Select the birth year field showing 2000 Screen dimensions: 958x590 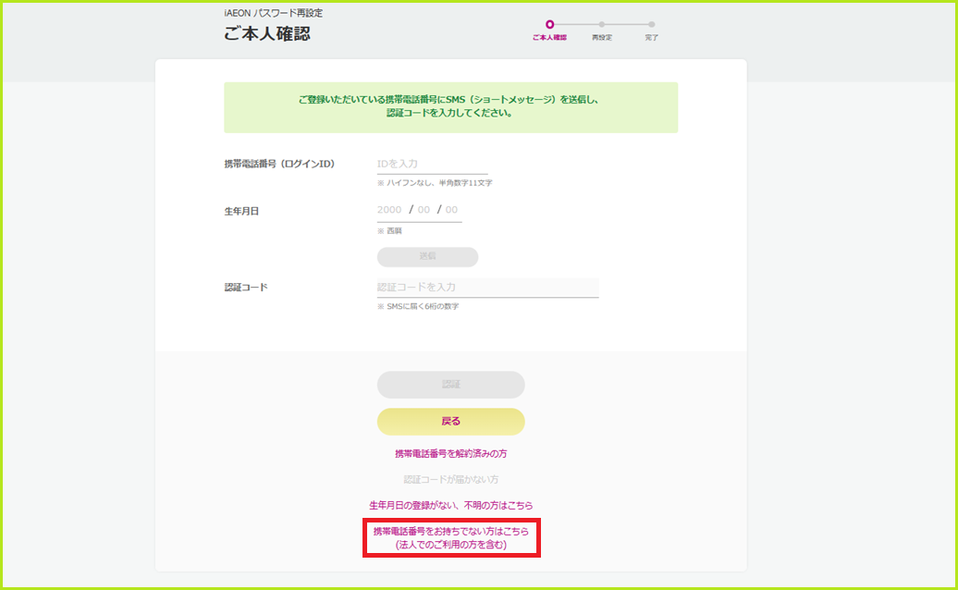point(389,210)
